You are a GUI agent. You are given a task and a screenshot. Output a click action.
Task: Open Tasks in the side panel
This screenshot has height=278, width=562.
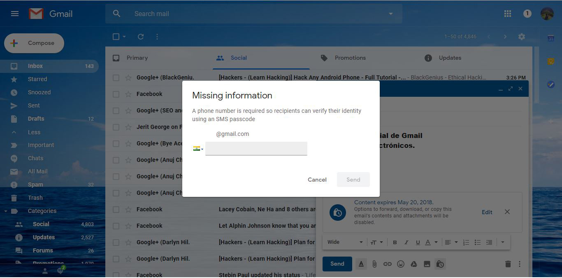(x=550, y=84)
